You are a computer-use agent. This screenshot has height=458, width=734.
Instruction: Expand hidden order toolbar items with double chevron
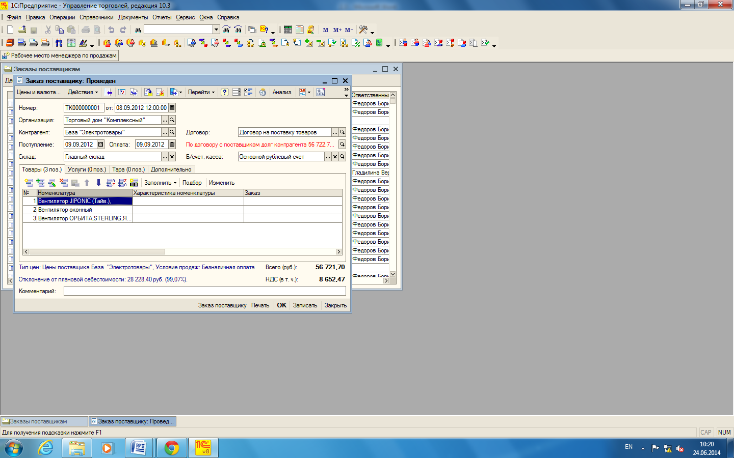click(347, 90)
